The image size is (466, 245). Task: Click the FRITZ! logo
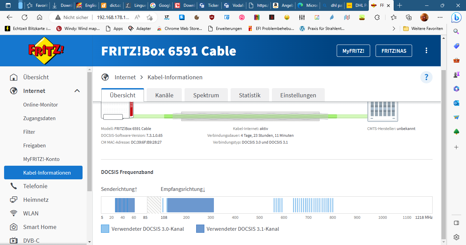(46, 51)
